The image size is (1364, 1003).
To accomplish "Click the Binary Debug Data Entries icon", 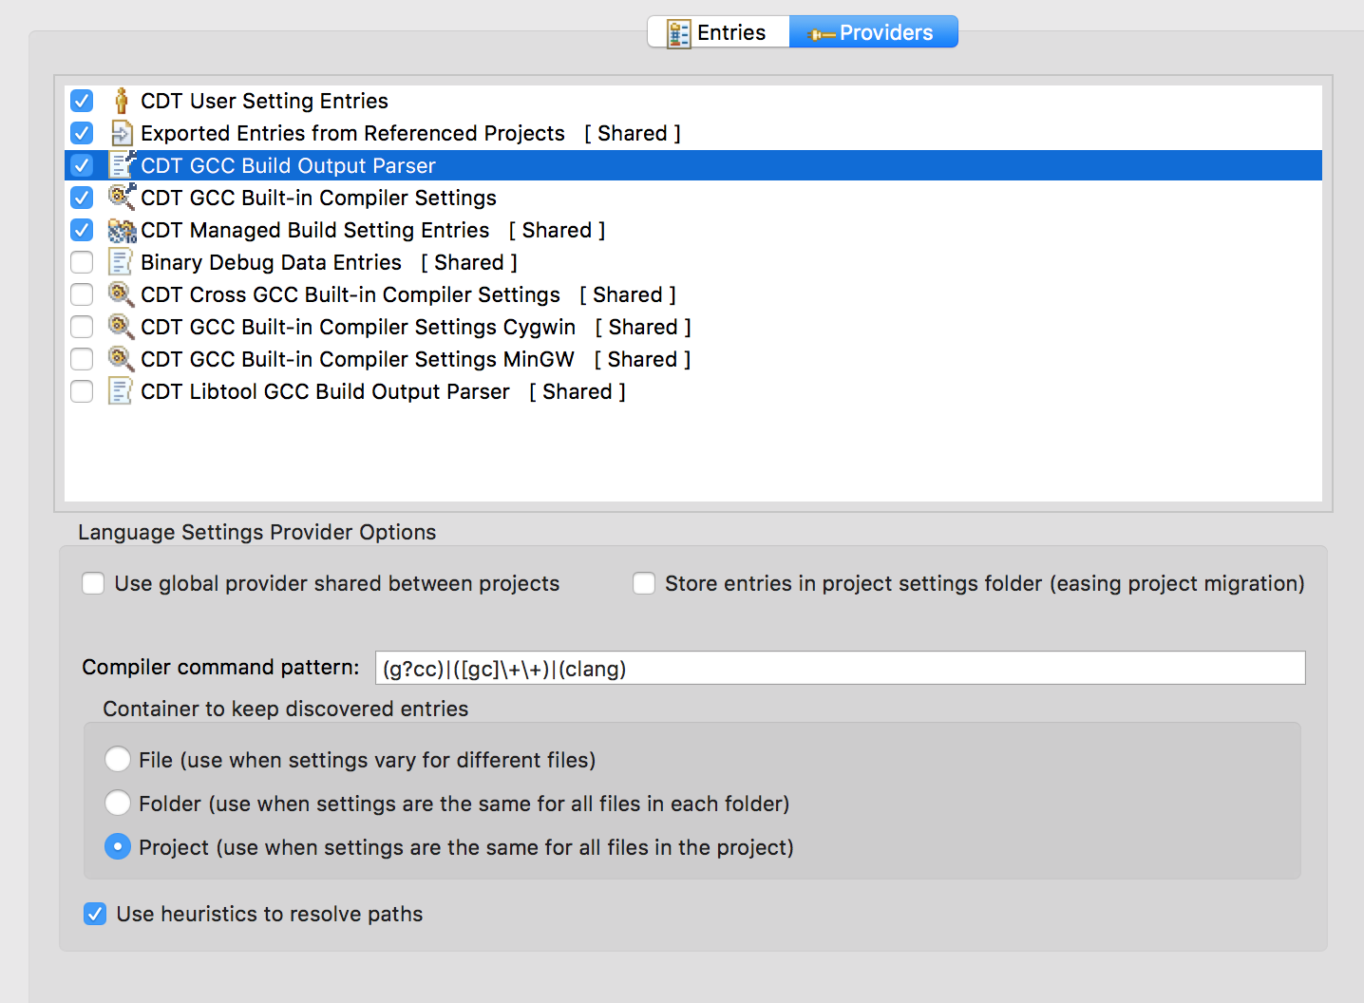I will point(121,262).
